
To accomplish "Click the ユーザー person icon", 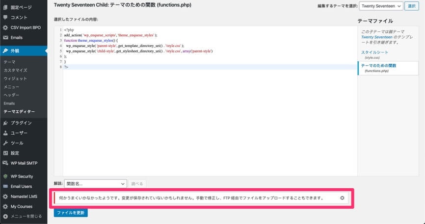I will (x=5, y=133).
